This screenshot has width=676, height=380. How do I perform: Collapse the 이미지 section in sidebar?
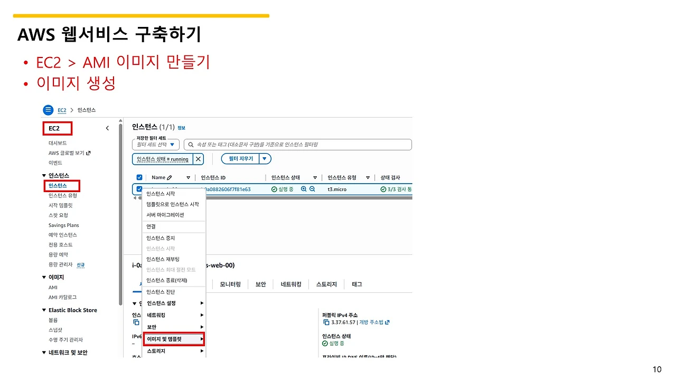[44, 277]
